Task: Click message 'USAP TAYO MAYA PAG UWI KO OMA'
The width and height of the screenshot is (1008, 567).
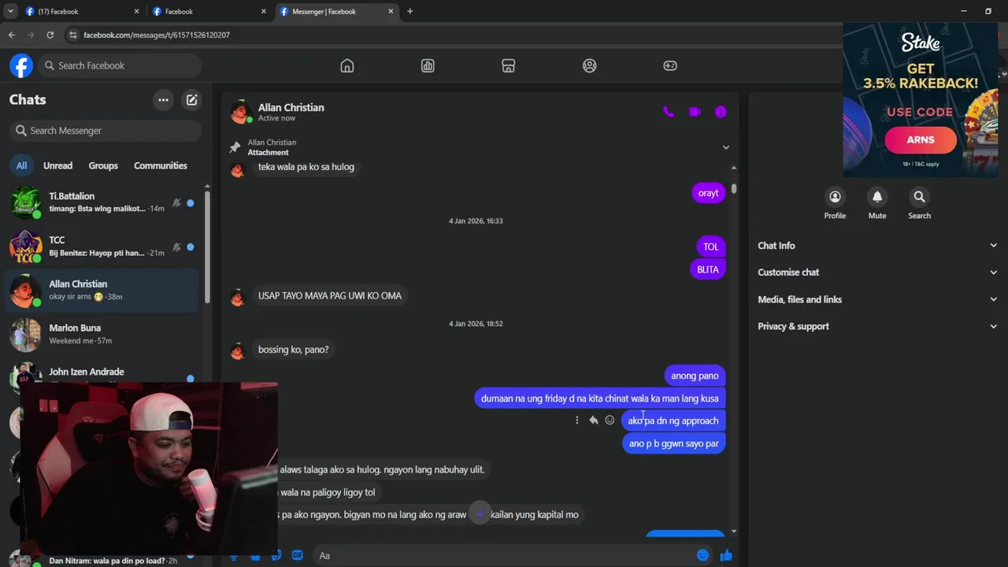Action: click(329, 296)
